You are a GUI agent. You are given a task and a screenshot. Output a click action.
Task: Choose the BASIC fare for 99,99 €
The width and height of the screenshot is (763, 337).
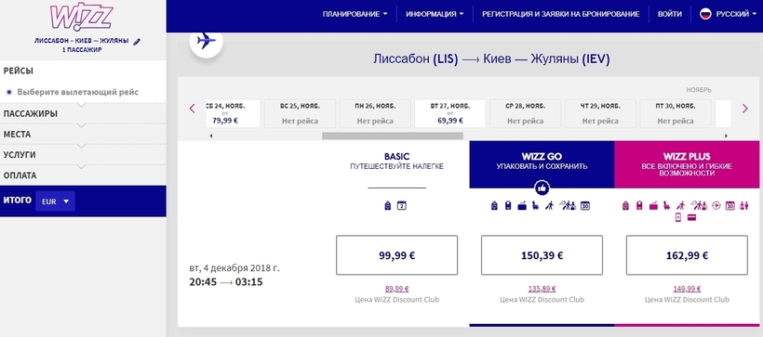click(396, 255)
